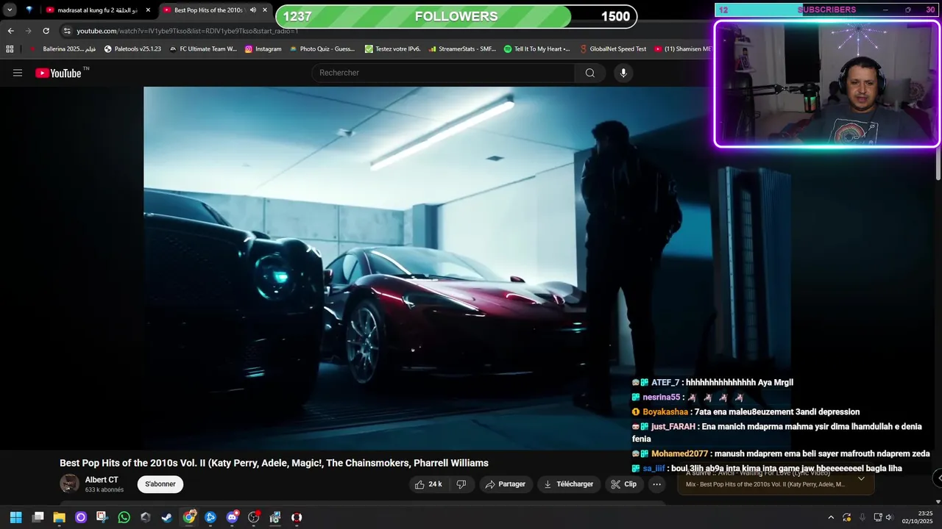
Task: Close the Best Pop Hits tab
Action: tap(265, 10)
